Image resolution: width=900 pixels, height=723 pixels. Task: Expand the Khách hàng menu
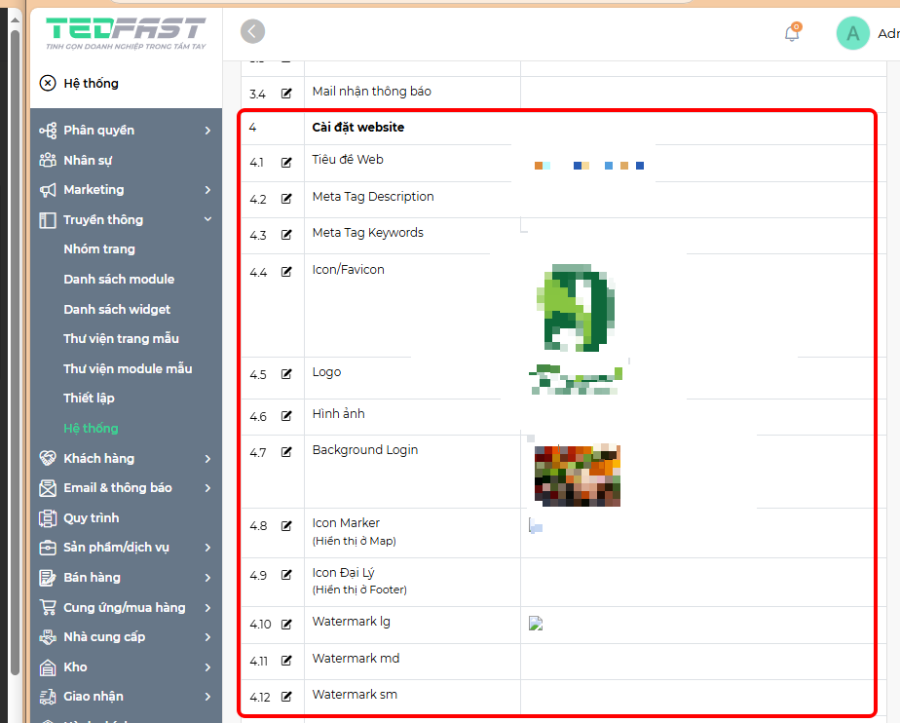207,459
